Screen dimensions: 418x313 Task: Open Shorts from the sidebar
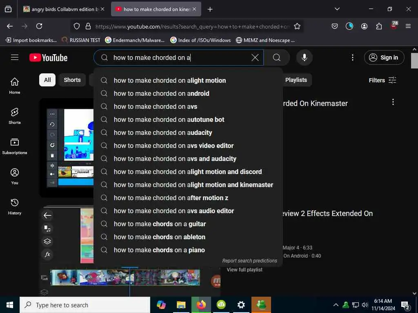tap(15, 116)
